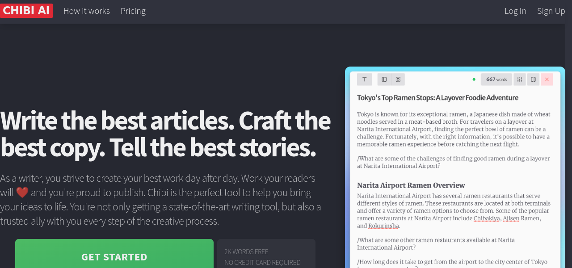The width and height of the screenshot is (572, 268).
Task: Open the How it works page
Action: click(87, 11)
